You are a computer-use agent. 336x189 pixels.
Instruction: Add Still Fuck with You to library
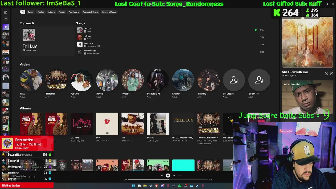331,73
